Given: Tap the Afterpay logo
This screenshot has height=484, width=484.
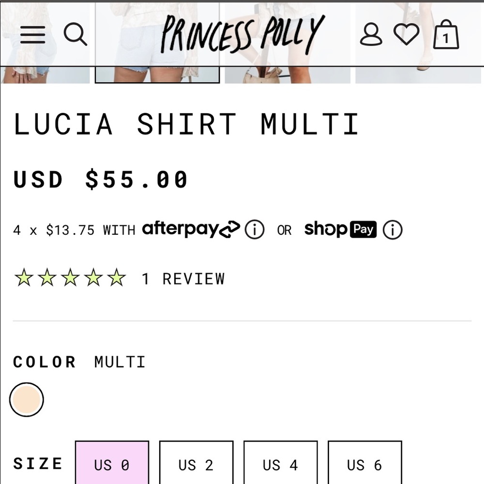Looking at the screenshot, I should tap(191, 229).
